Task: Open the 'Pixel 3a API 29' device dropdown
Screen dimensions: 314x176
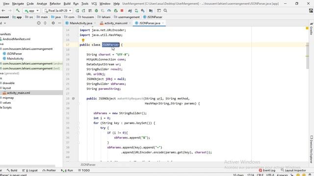Action: 58,11
